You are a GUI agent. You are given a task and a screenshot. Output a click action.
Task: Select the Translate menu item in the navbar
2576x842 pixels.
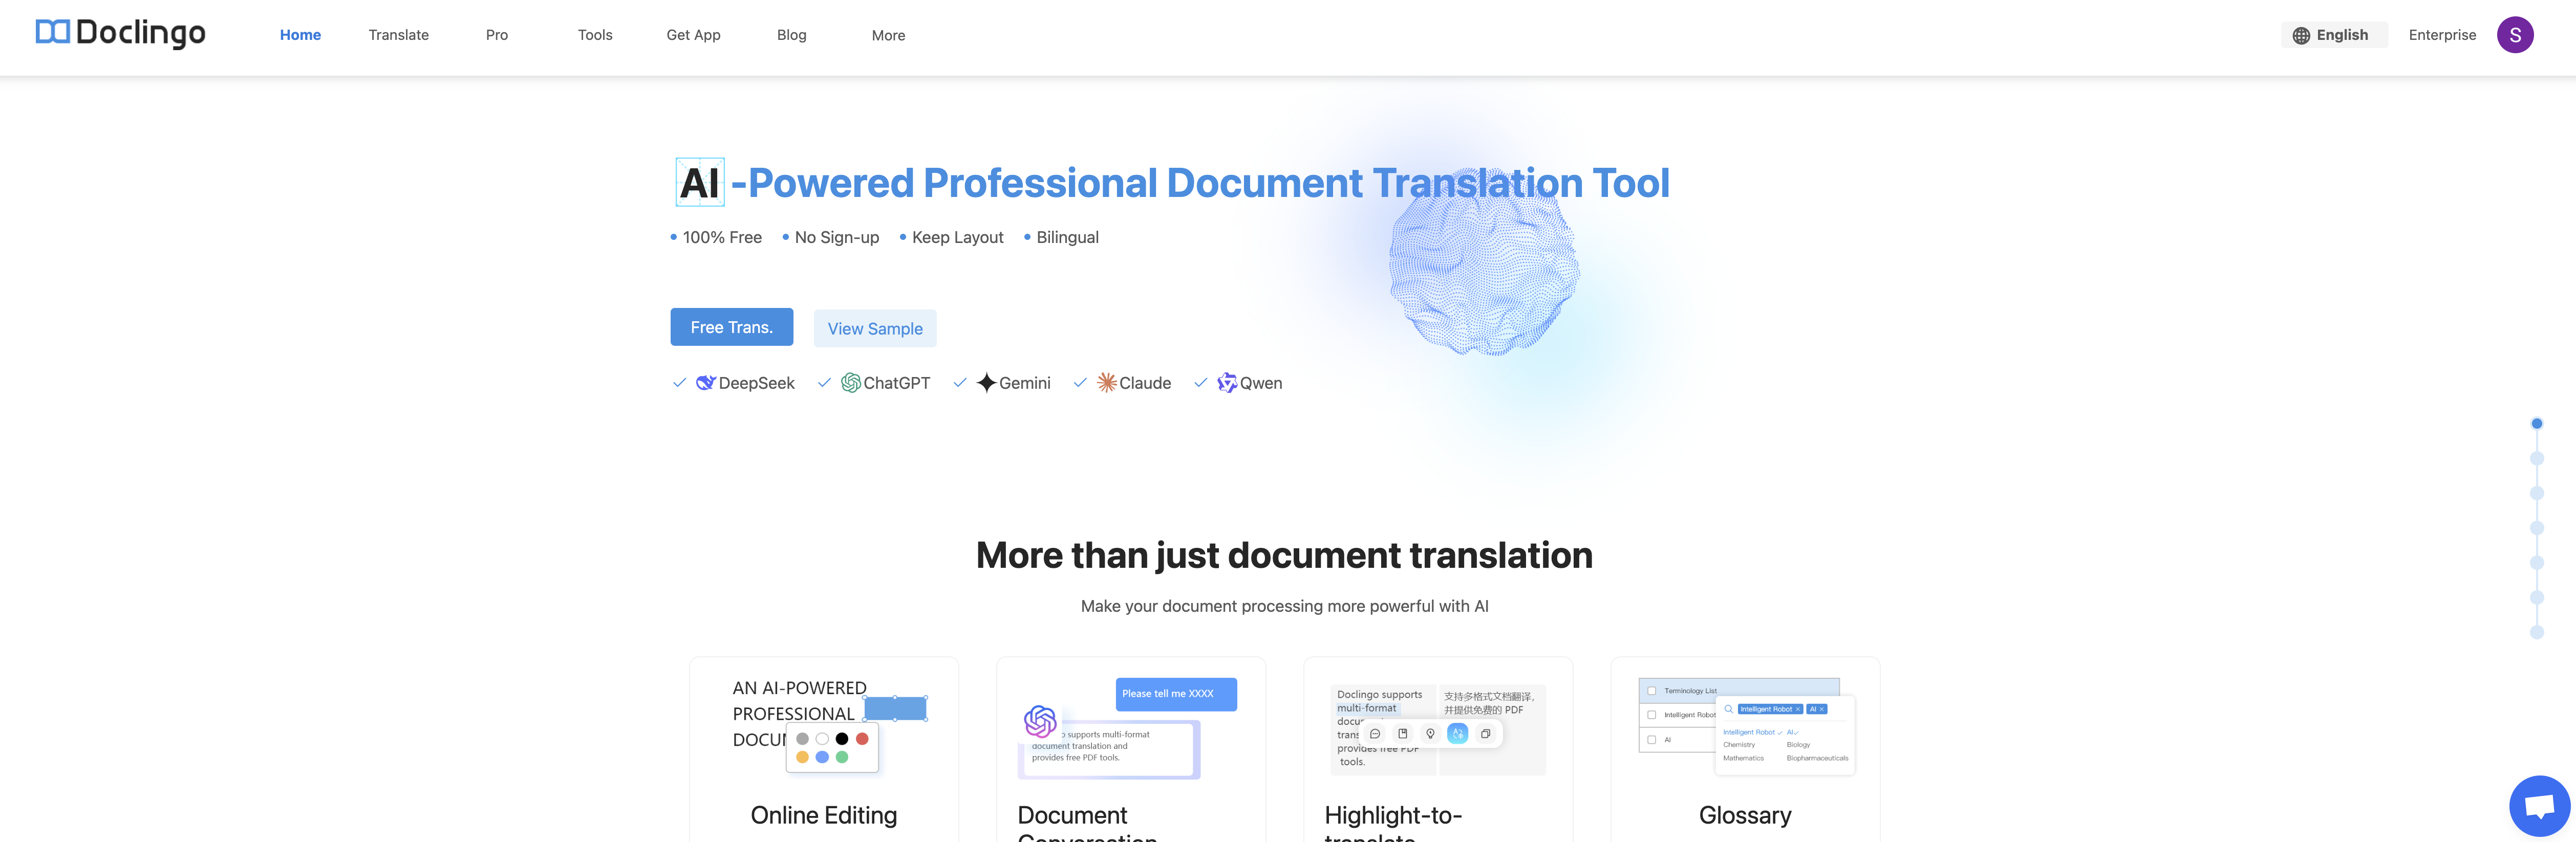coord(398,34)
